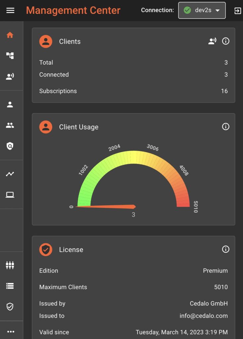
Task: Show the Clients card info
Action: pos(225,41)
